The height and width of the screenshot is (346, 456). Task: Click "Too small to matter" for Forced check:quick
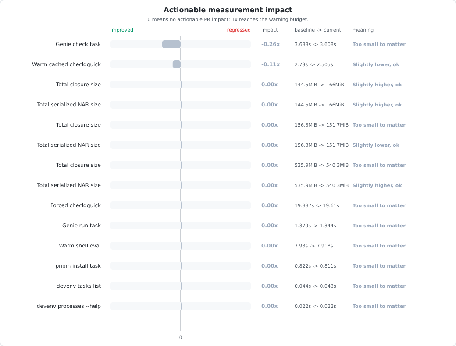[379, 205]
